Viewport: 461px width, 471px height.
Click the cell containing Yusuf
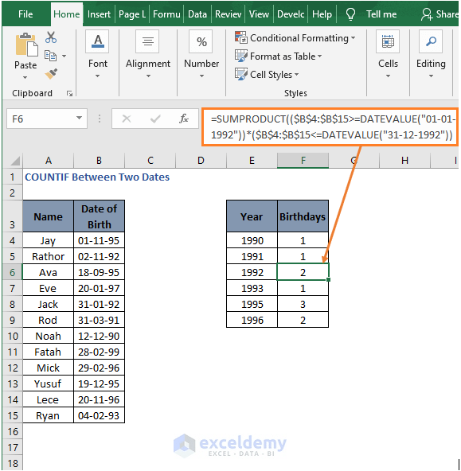48,384
